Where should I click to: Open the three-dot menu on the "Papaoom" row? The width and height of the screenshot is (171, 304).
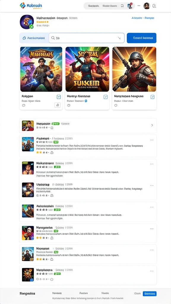[x=152, y=140]
